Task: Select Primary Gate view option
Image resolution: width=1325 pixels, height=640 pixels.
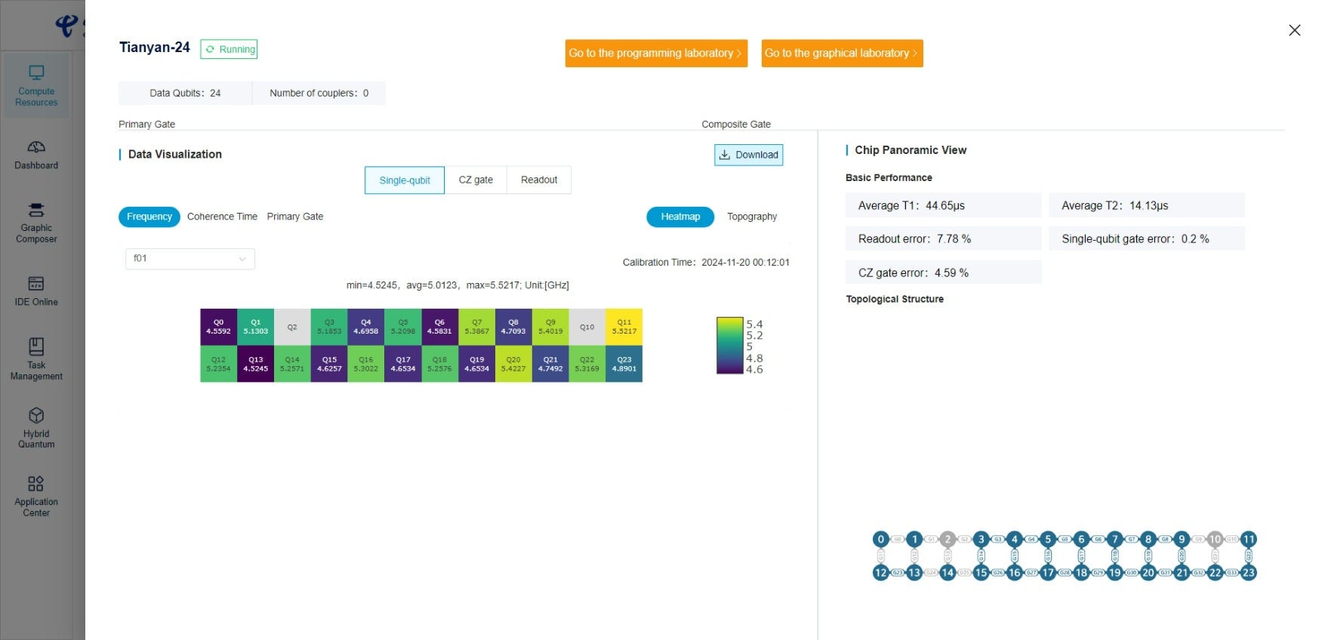Action: coord(295,217)
